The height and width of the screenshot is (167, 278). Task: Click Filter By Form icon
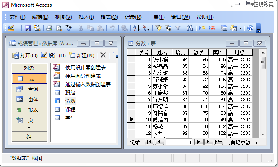(x=168, y=28)
